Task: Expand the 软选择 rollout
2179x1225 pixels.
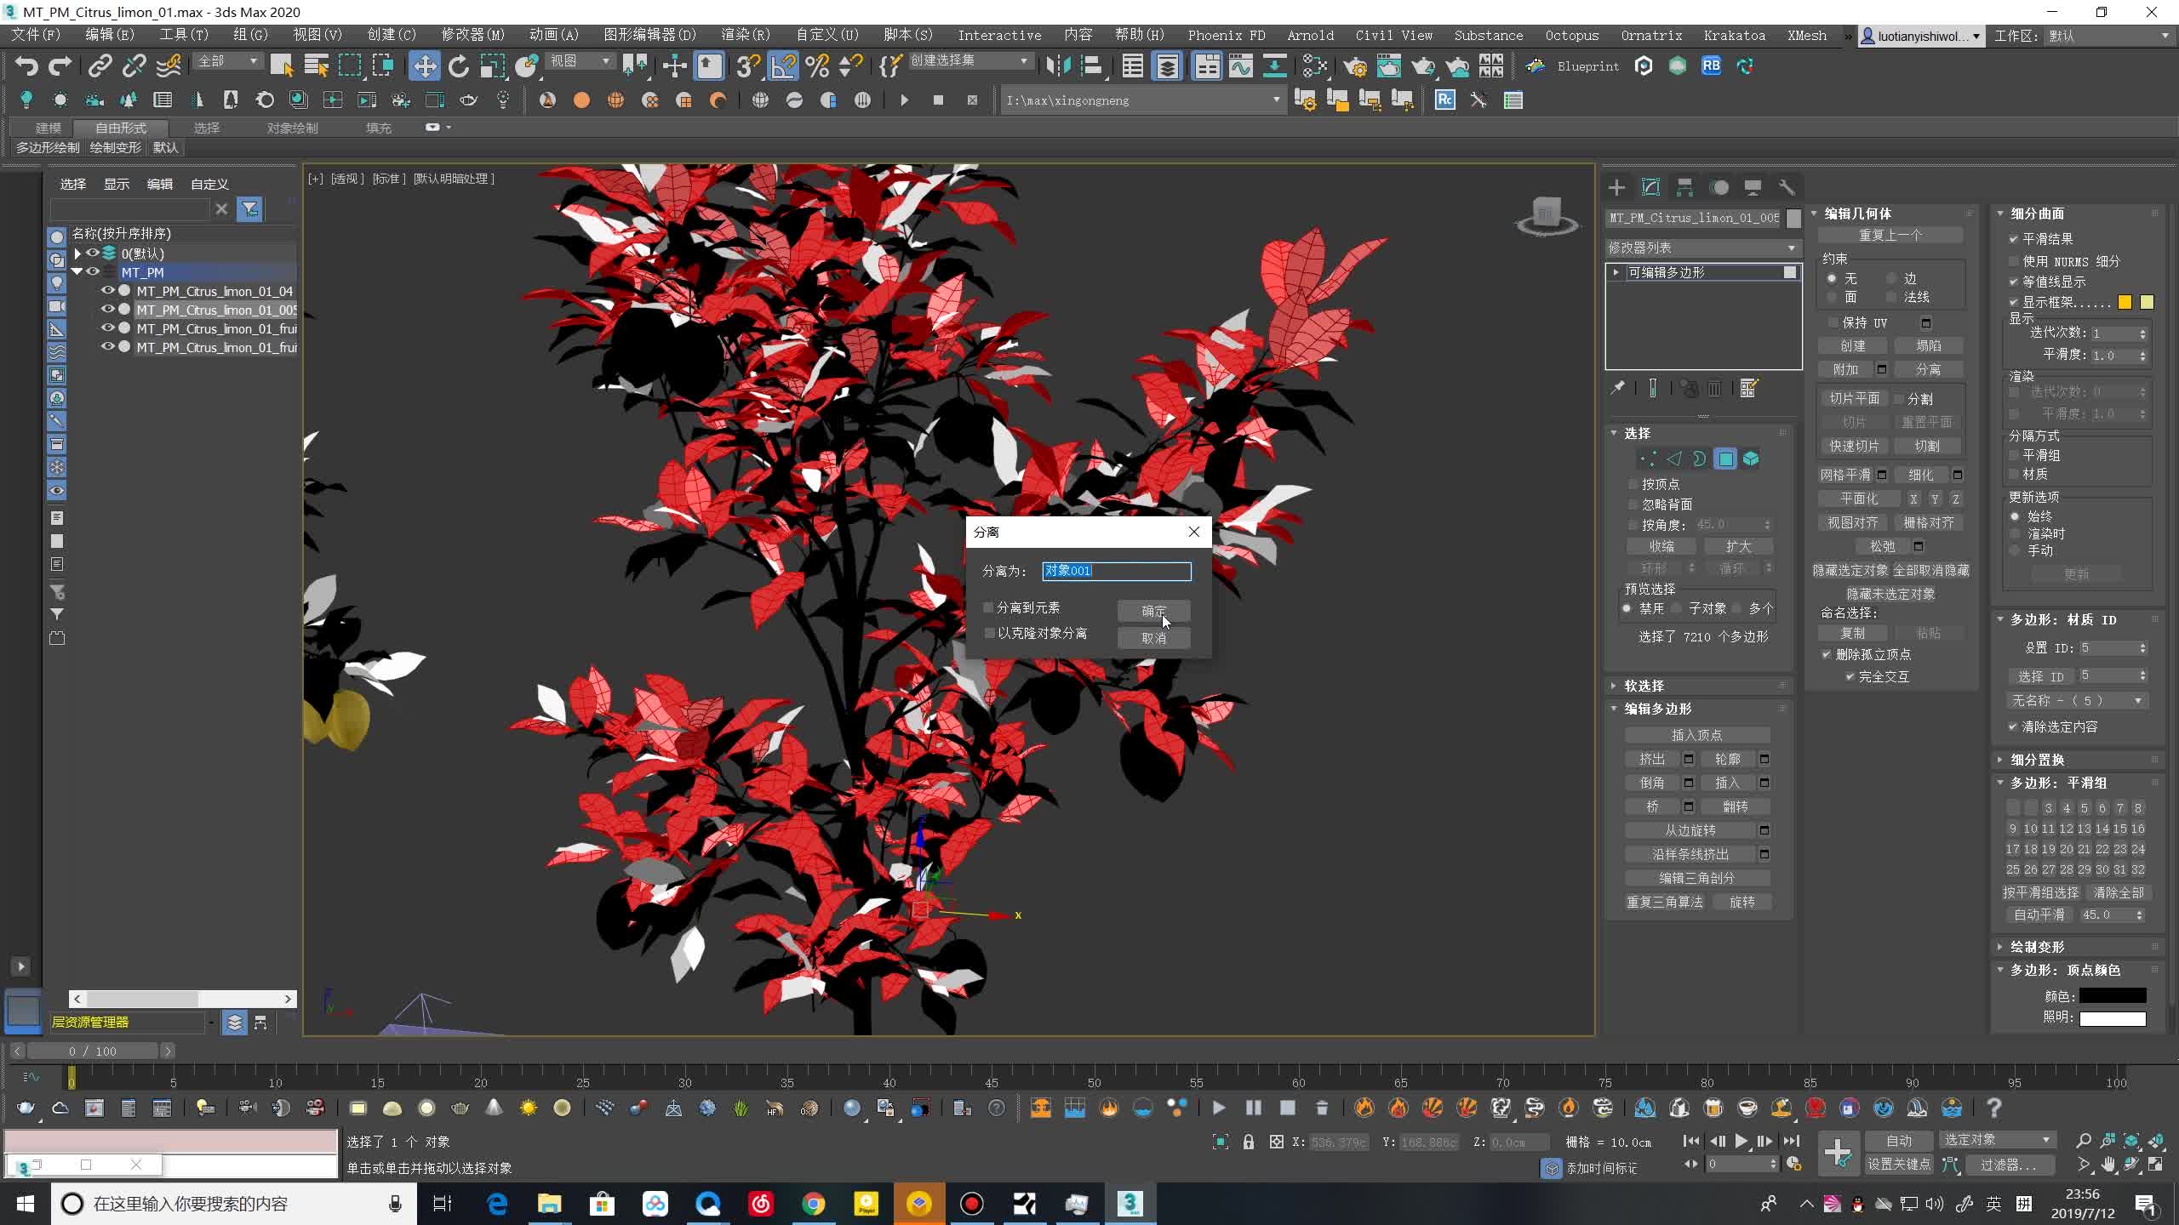Action: 1644,686
